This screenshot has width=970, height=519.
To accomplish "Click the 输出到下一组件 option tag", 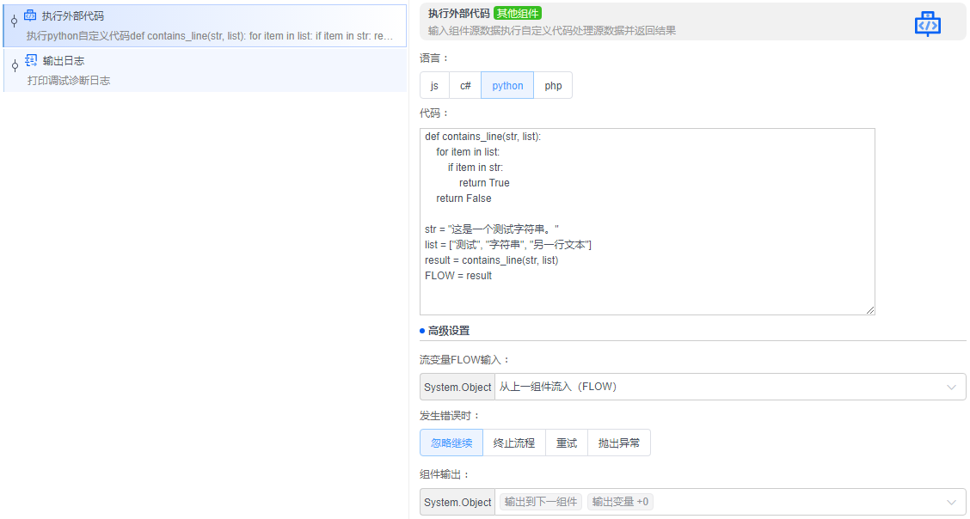I will click(x=540, y=501).
